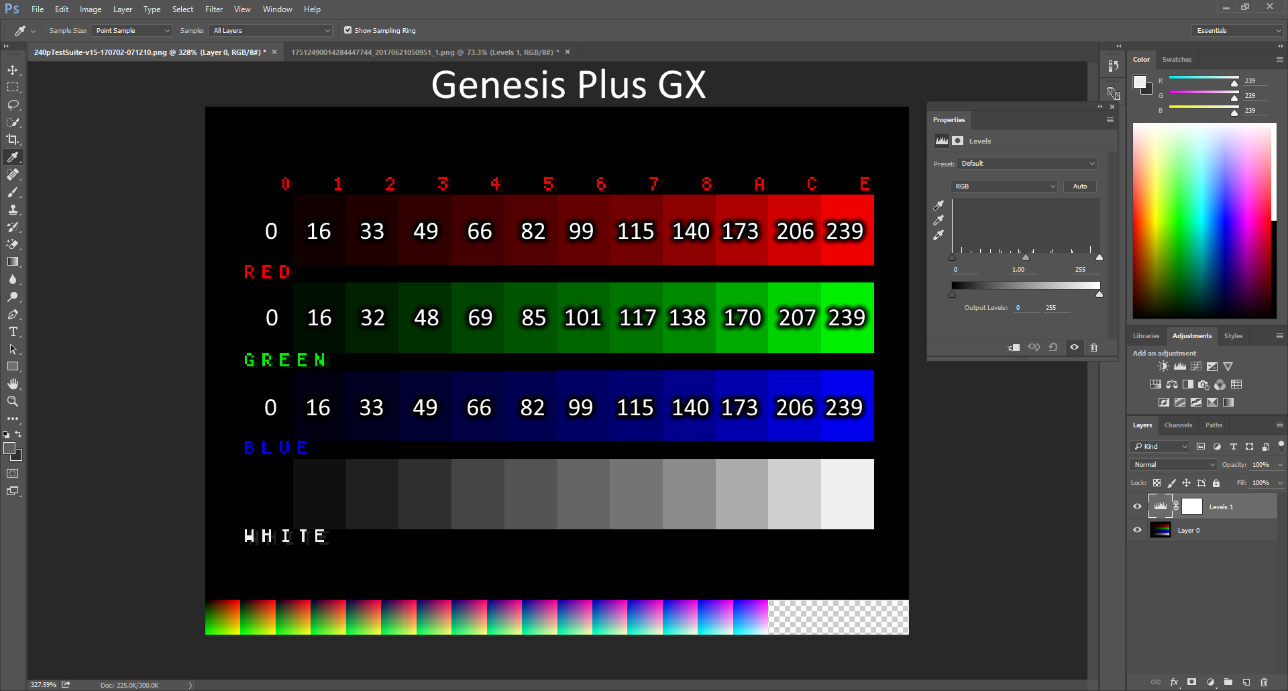Create a new layer from Layers panel
Viewport: 1288px width, 691px height.
point(1246,682)
